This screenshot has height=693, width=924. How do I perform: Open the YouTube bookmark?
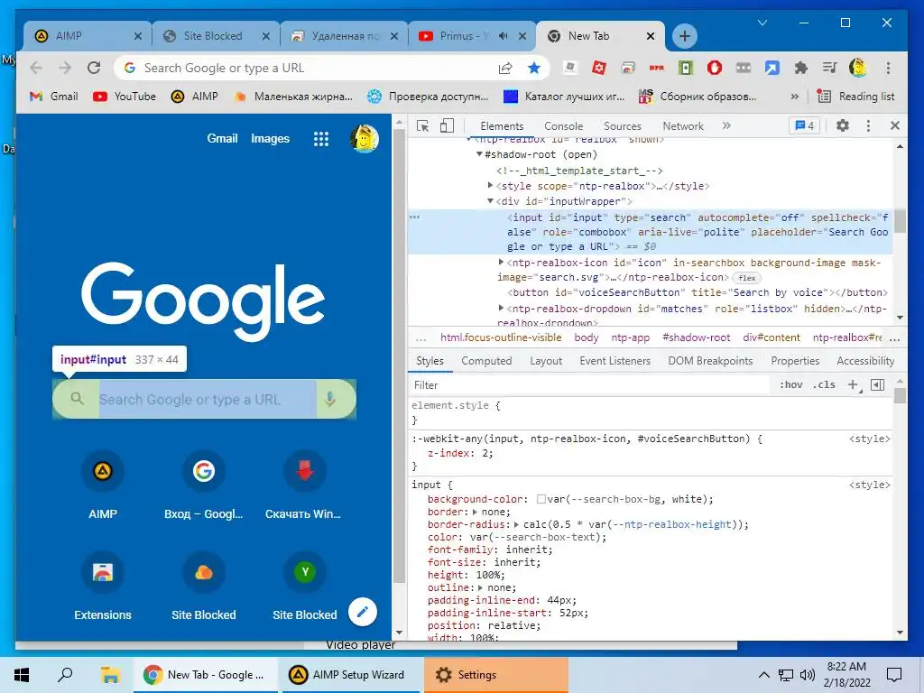tap(125, 96)
